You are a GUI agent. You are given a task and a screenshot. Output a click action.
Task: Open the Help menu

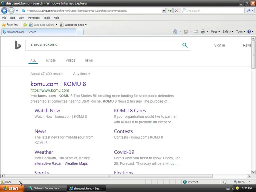click(56, 18)
